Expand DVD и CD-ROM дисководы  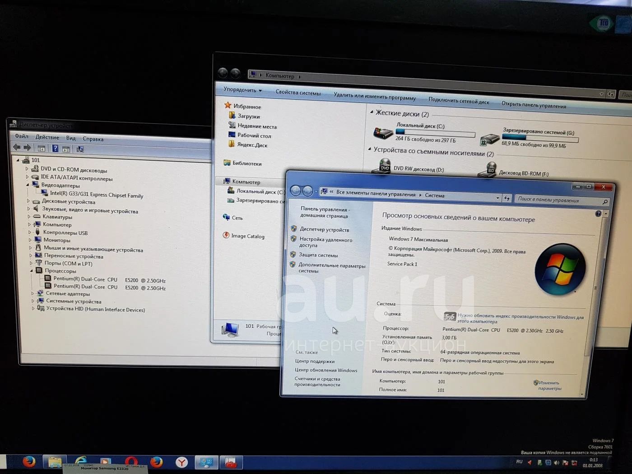27,169
